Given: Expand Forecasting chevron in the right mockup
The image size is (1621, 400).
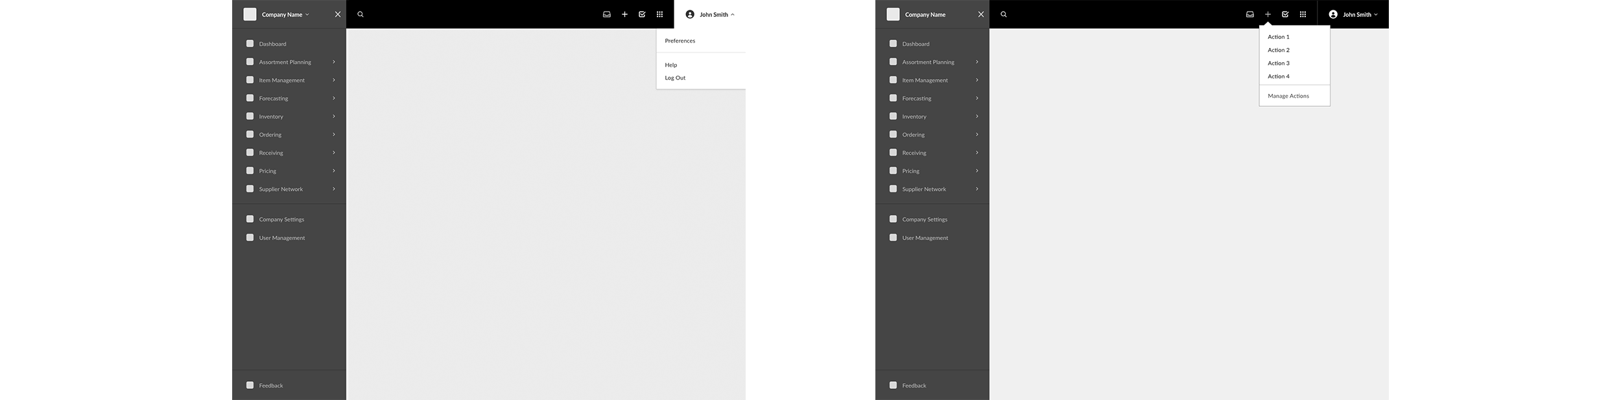Looking at the screenshot, I should (977, 98).
